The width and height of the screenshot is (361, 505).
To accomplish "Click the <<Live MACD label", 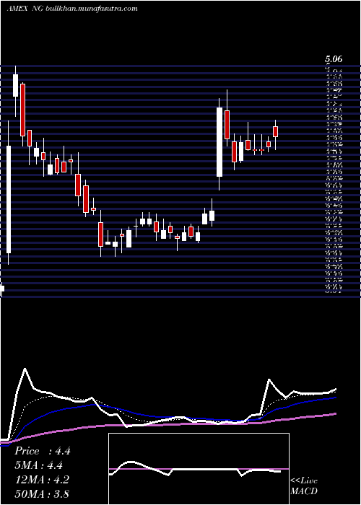I will pyautogui.click(x=304, y=486).
